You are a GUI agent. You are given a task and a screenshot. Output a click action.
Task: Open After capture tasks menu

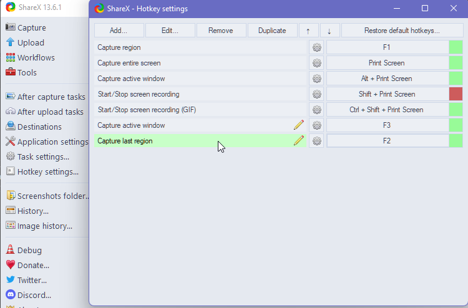click(x=51, y=97)
